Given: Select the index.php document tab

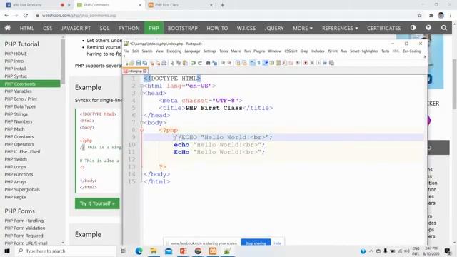Looking at the screenshot, I should point(135,71).
